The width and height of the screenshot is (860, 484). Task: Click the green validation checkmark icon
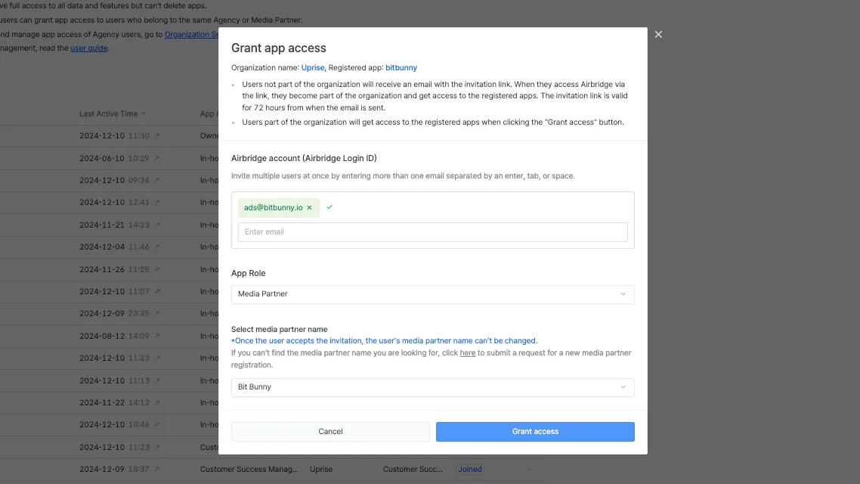pos(329,207)
